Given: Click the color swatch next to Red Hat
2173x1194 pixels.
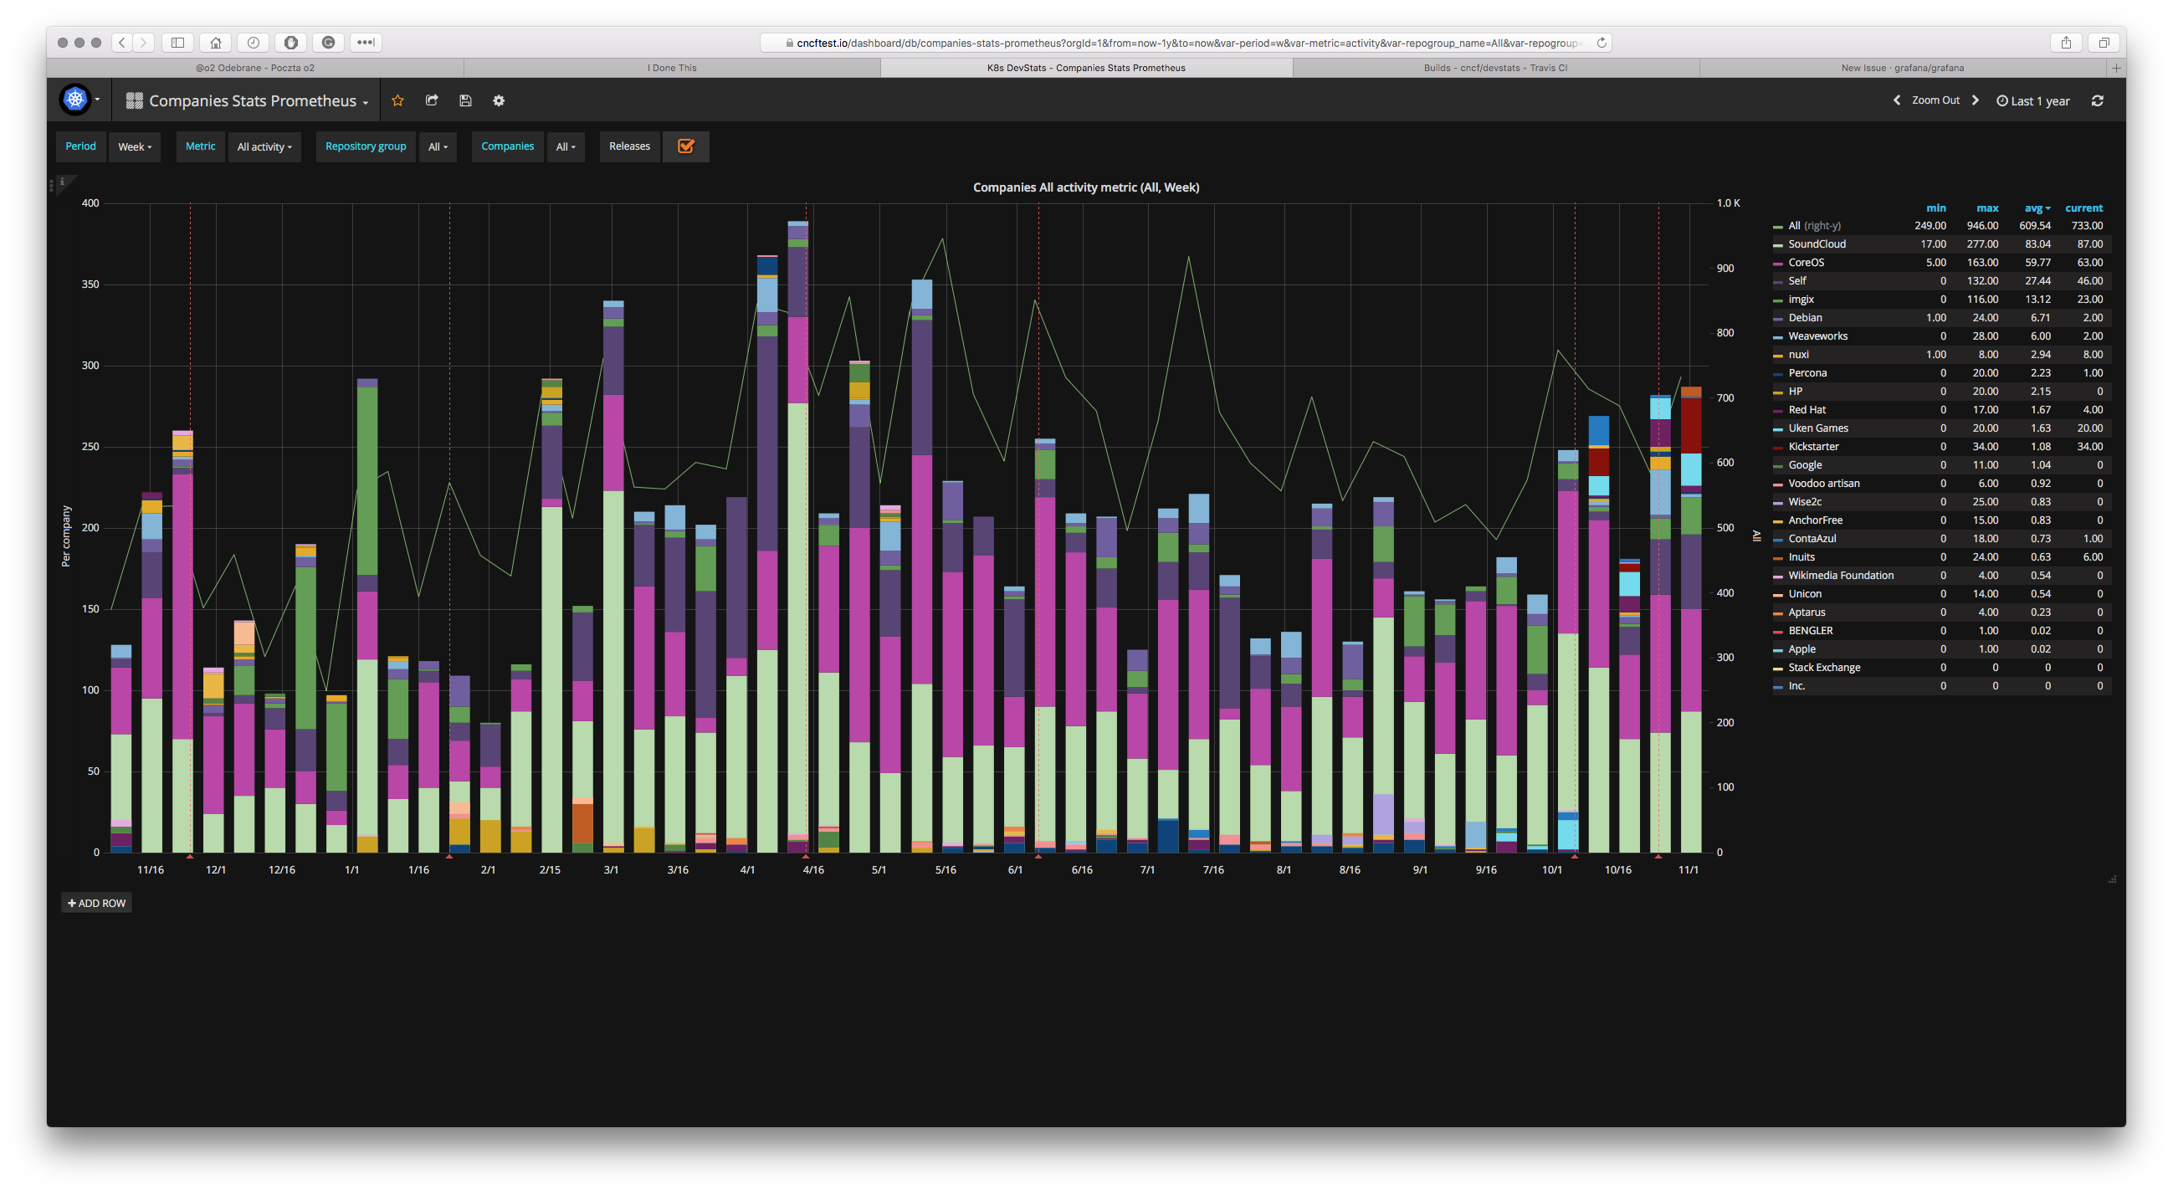Looking at the screenshot, I should pos(1779,410).
